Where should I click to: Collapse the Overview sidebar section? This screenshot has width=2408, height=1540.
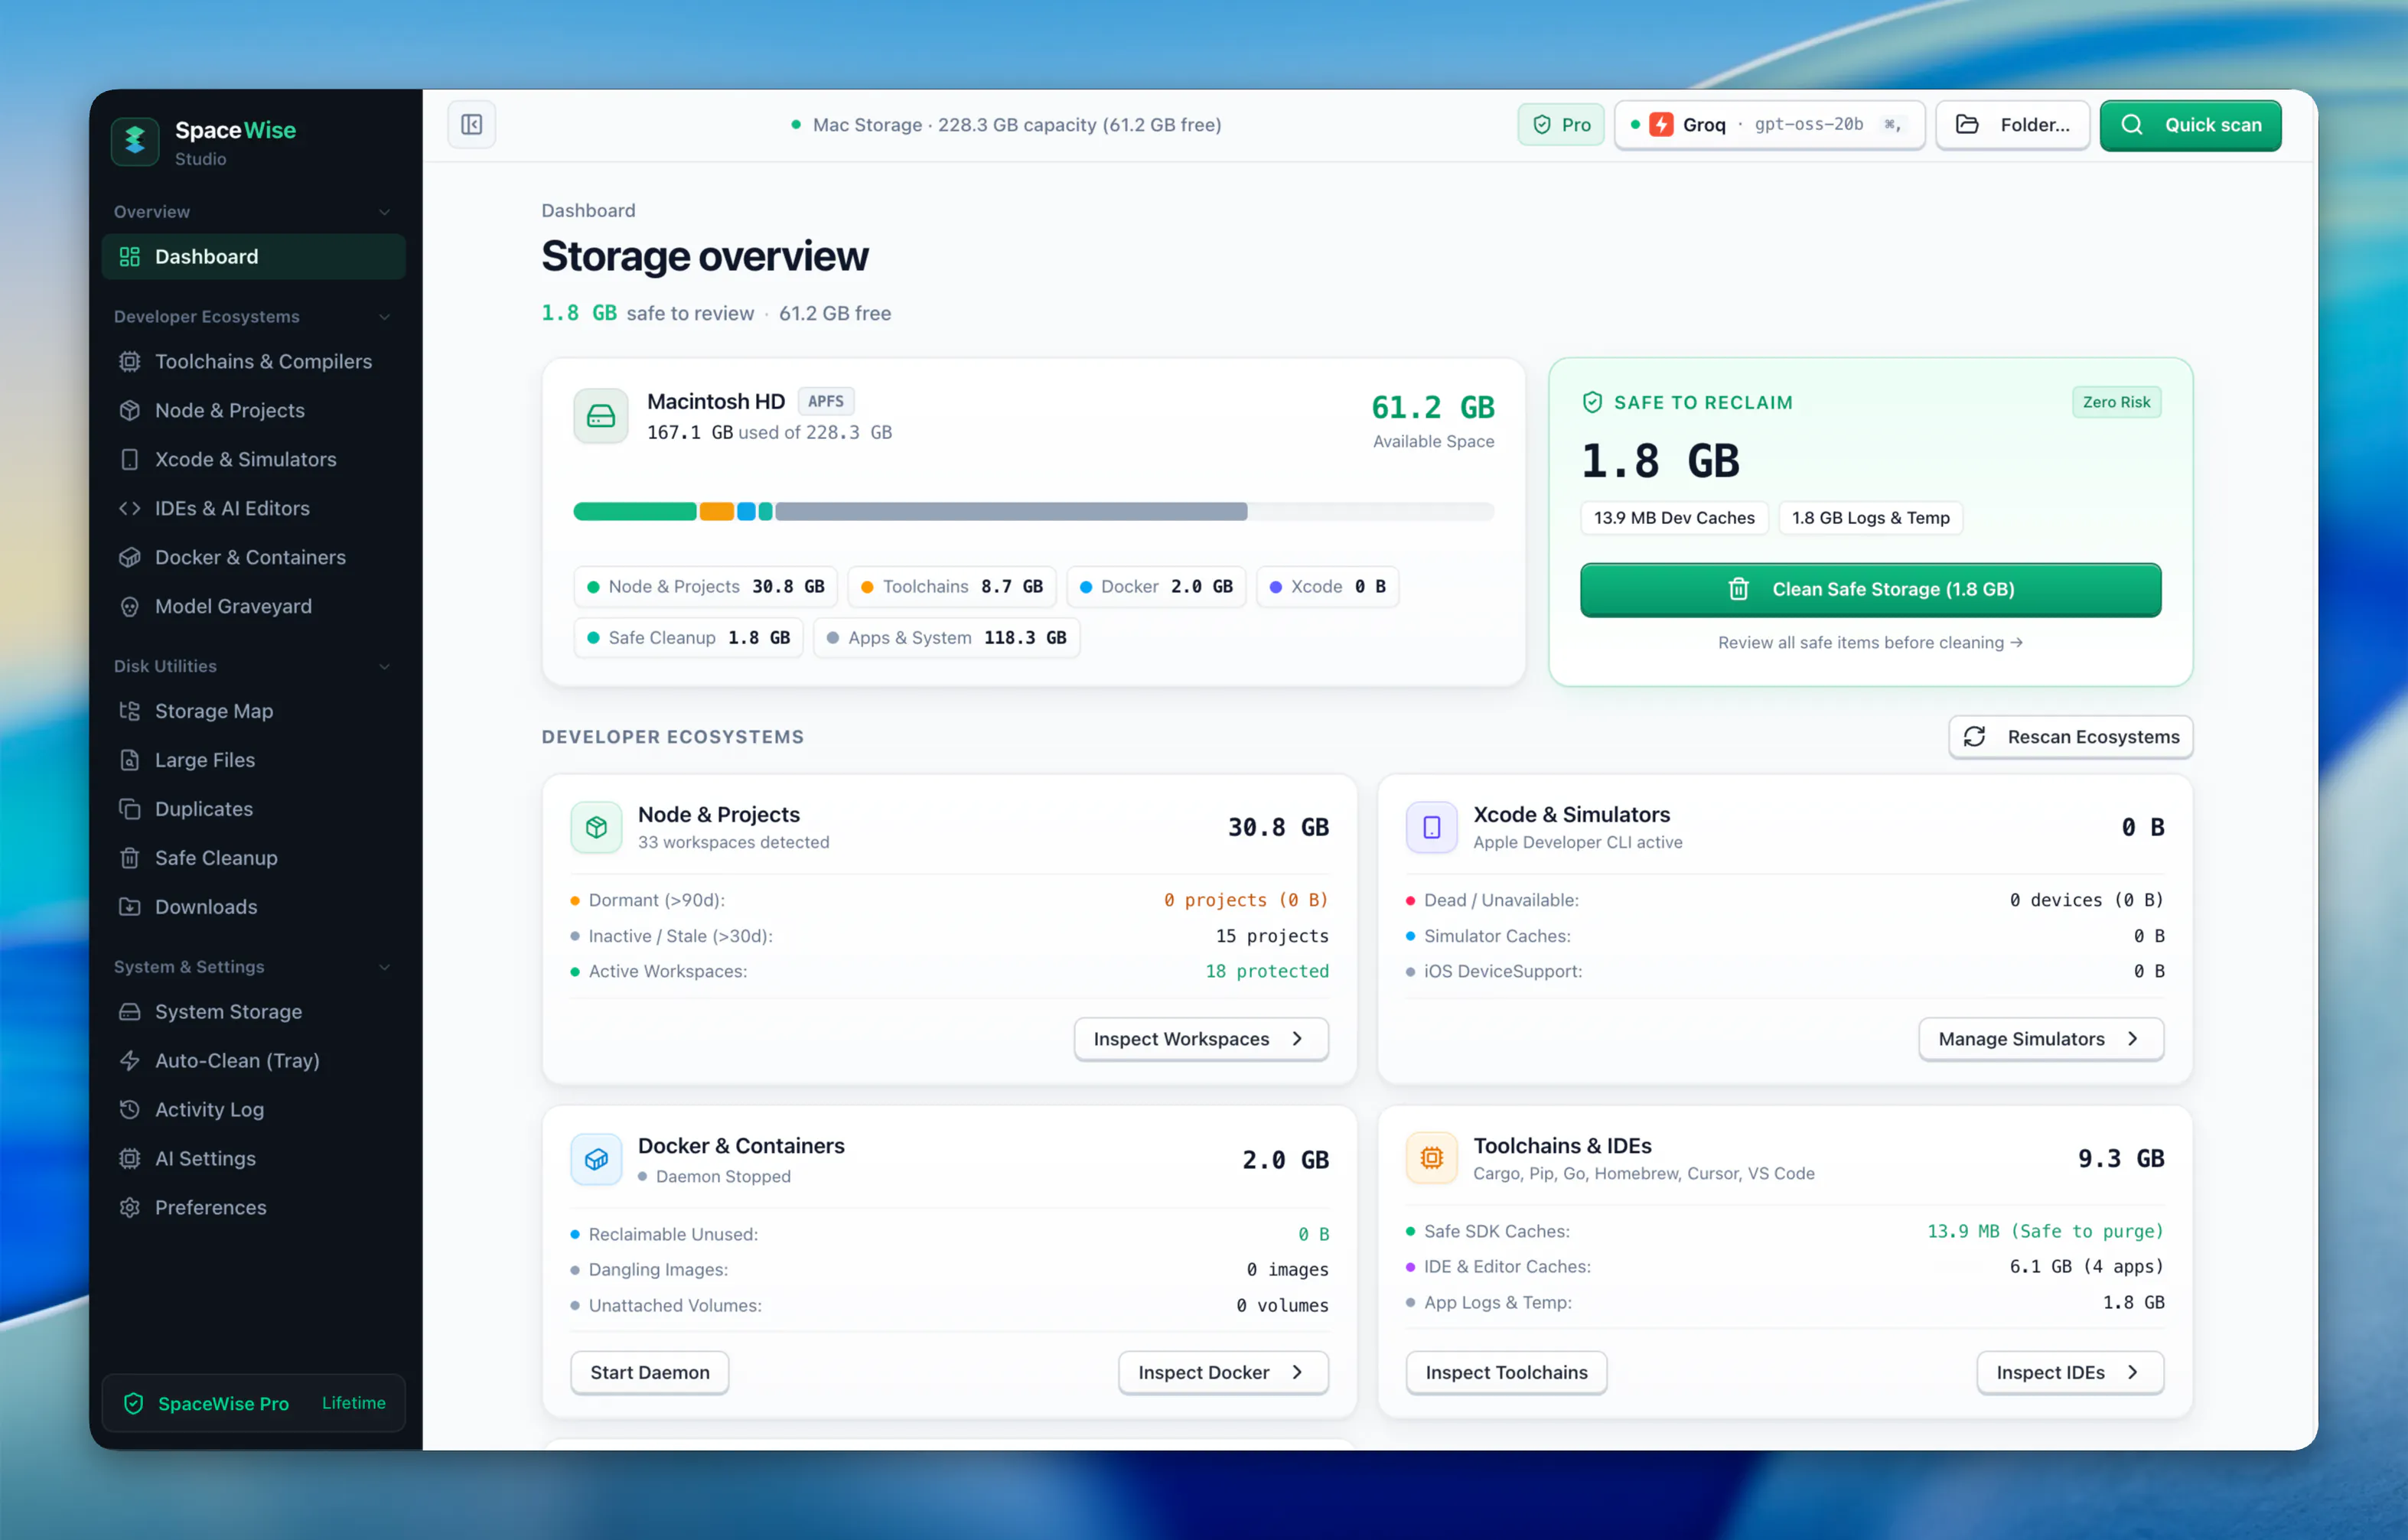[x=384, y=212]
